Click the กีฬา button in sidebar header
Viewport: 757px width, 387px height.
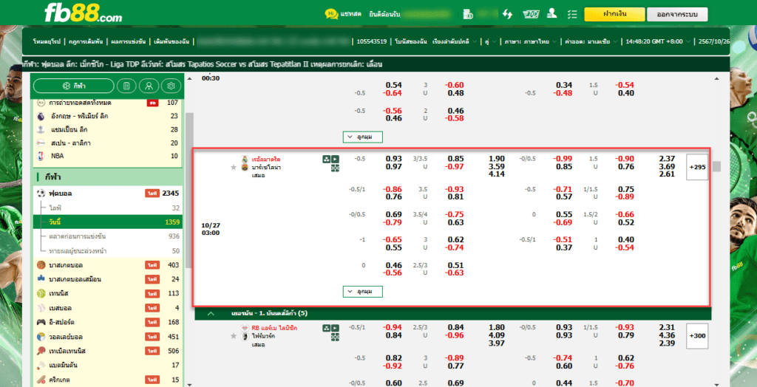(x=74, y=86)
